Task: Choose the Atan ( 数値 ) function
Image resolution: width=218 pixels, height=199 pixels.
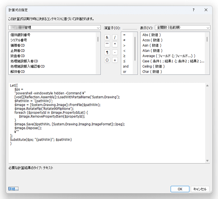Action: coord(152,51)
